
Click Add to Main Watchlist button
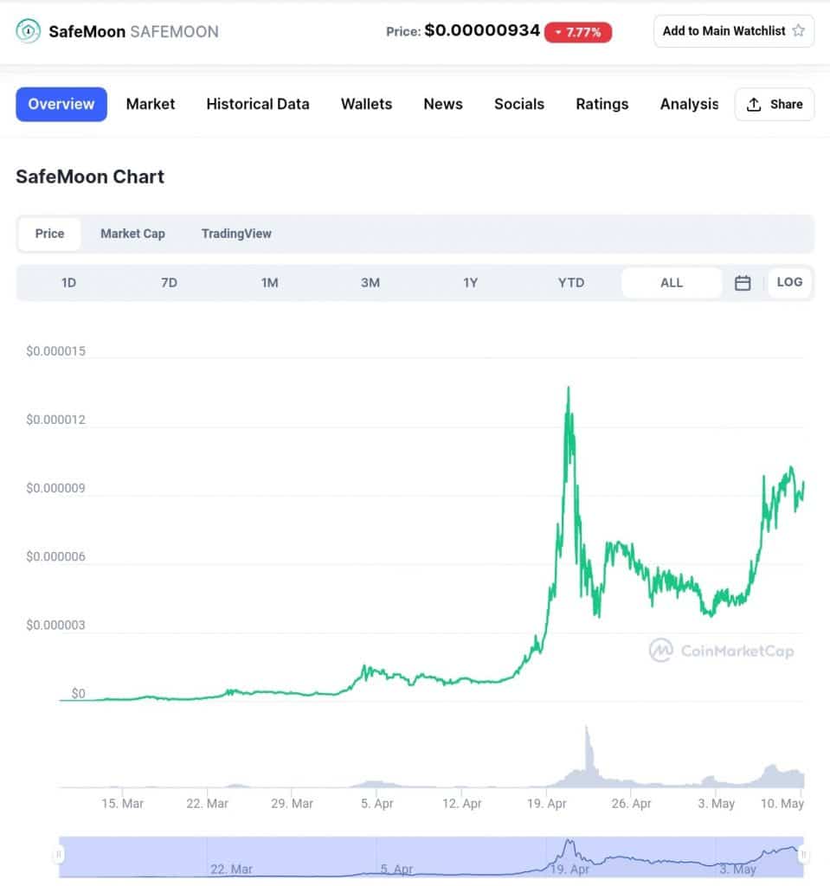pyautogui.click(x=734, y=31)
